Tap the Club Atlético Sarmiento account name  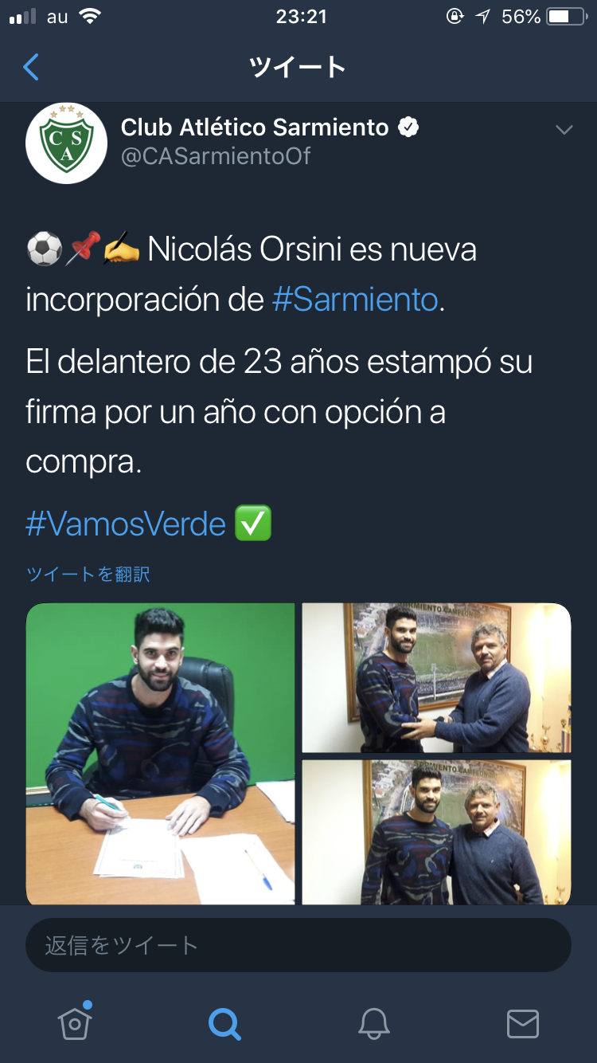(x=255, y=127)
